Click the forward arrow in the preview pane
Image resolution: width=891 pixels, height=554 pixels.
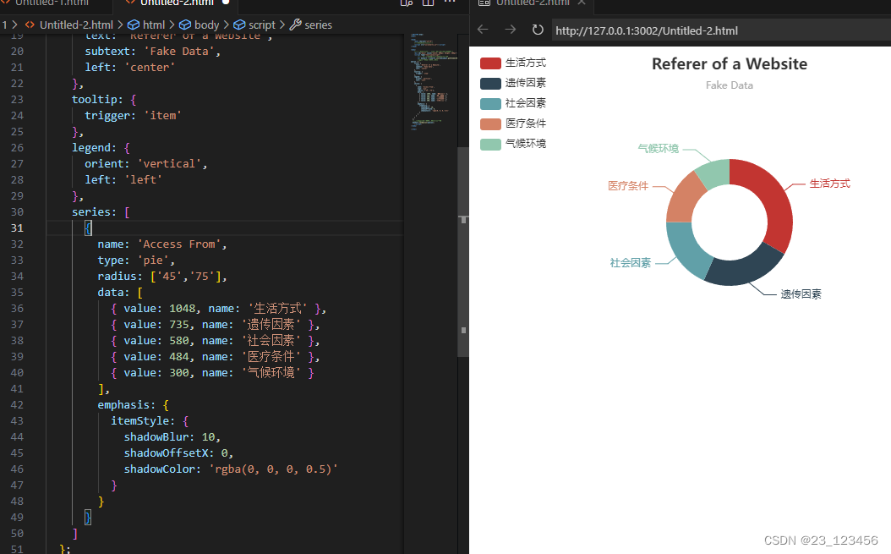(509, 30)
